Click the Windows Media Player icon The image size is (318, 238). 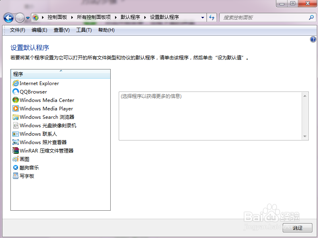coord(16,108)
